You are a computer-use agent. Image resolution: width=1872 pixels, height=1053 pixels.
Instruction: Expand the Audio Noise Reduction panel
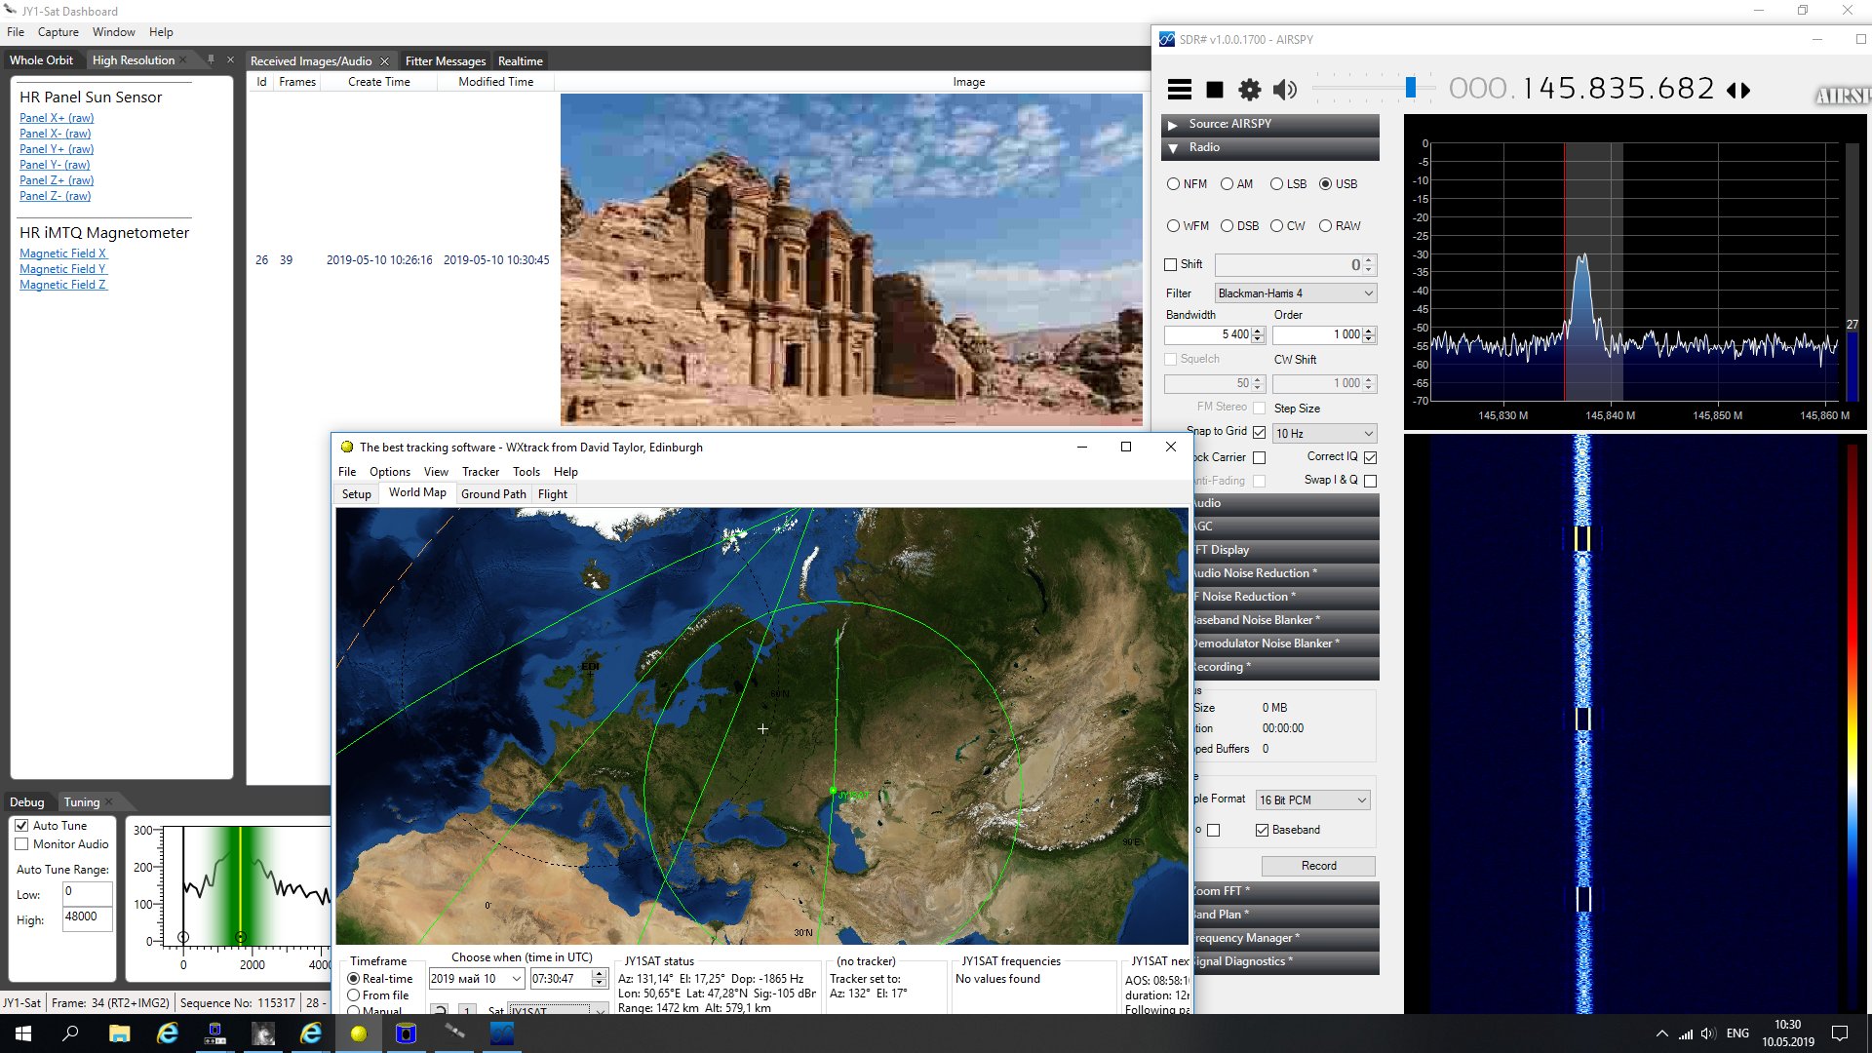1285,573
